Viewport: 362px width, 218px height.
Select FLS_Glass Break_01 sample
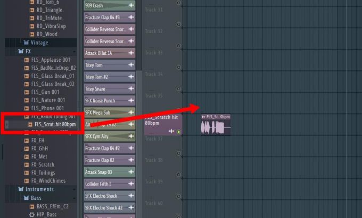tap(53, 76)
